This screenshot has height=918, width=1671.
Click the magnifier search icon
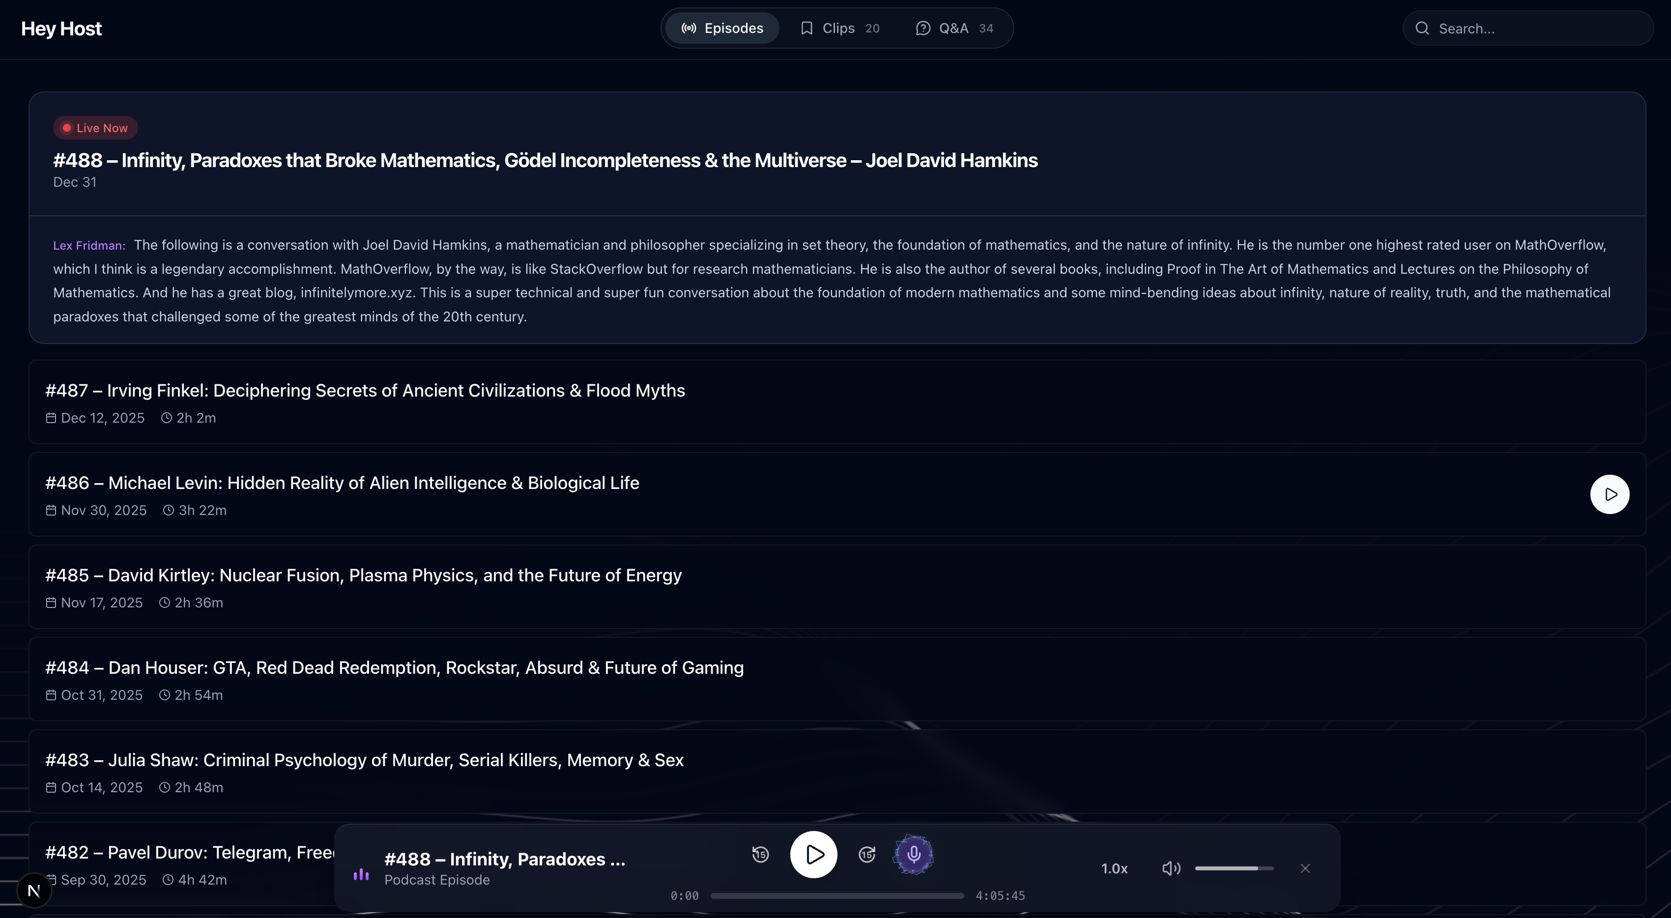pyautogui.click(x=1422, y=29)
